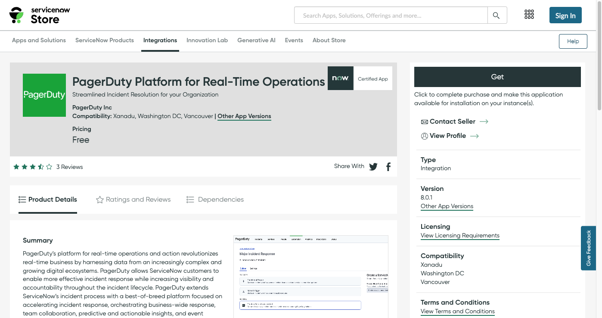Open View Licensing Requirements link
Image resolution: width=602 pixels, height=318 pixels.
[460, 236]
